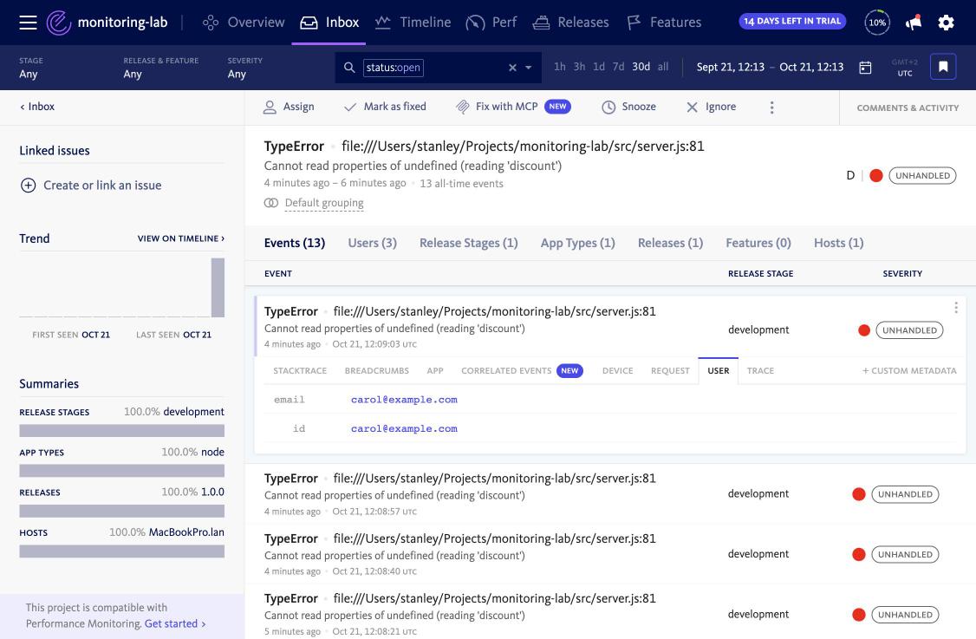Ignore this error
The height and width of the screenshot is (639, 976).
pos(711,108)
